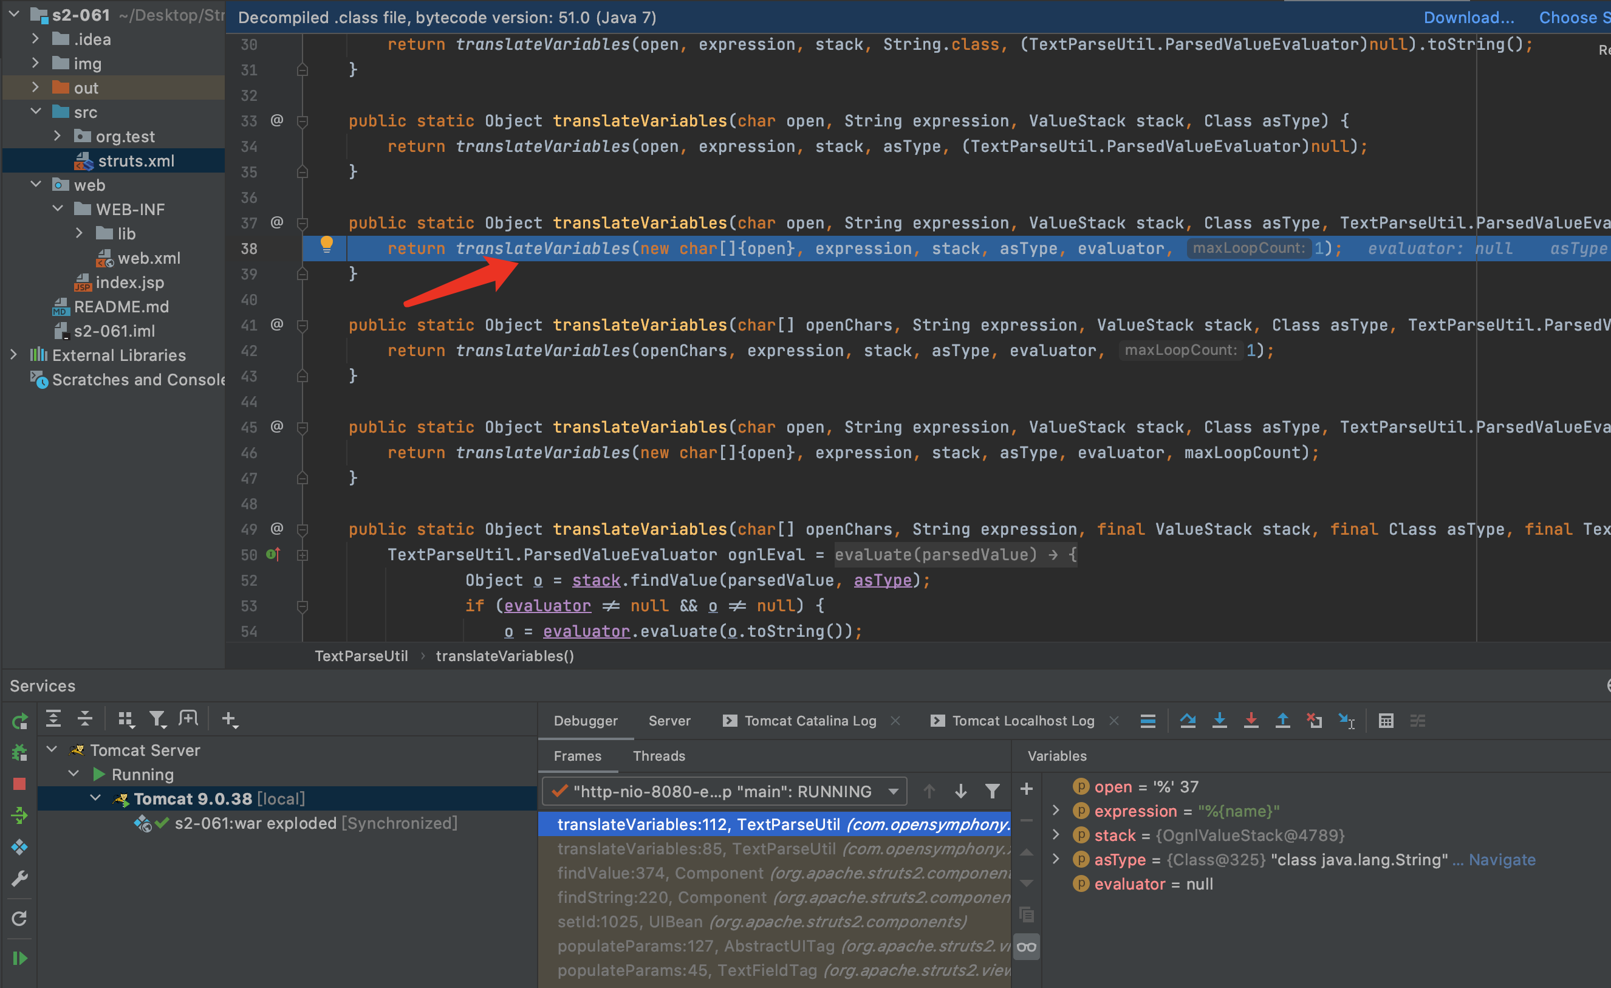Screen dimensions: 1611x988
Task: Add a new service with plus icon
Action: click(230, 720)
